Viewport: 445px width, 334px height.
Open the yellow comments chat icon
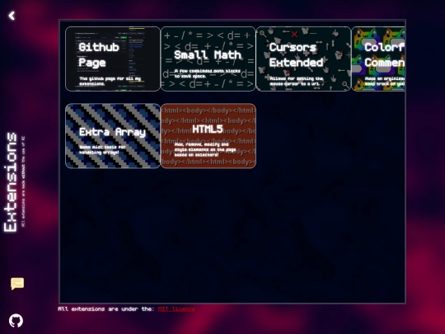(x=17, y=284)
